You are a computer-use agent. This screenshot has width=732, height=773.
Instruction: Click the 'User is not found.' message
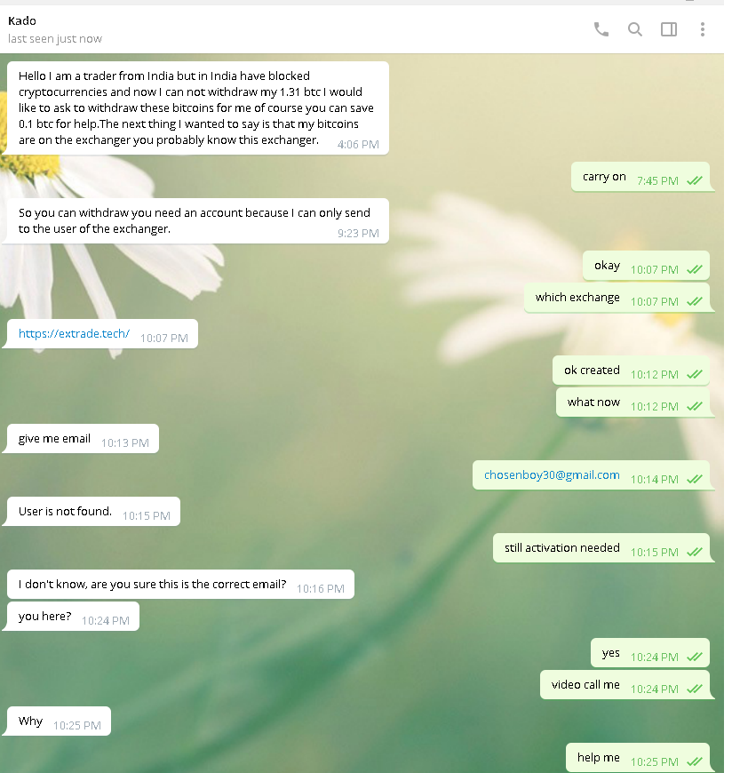(x=93, y=511)
